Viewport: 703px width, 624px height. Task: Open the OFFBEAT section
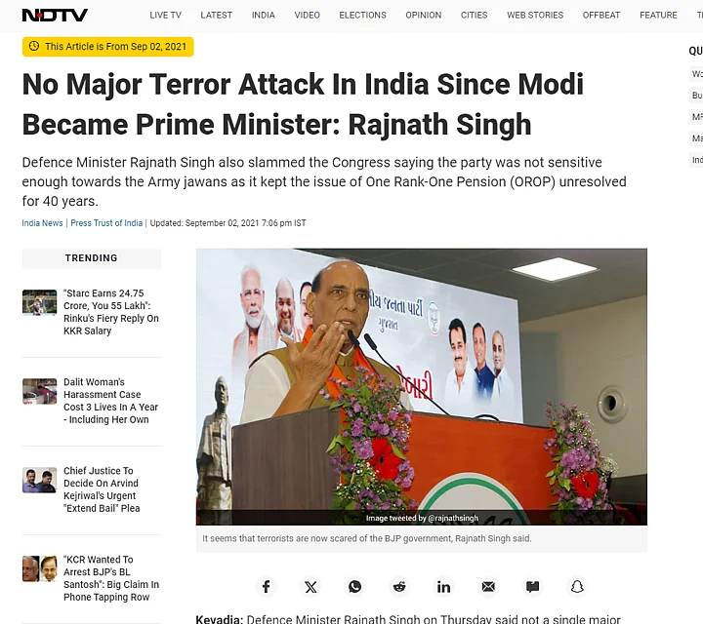pyautogui.click(x=601, y=16)
